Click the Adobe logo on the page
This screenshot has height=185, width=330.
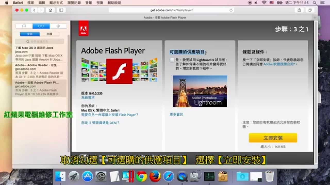tap(84, 28)
